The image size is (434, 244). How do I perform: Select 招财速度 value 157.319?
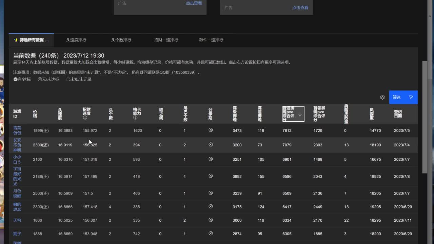(x=90, y=159)
